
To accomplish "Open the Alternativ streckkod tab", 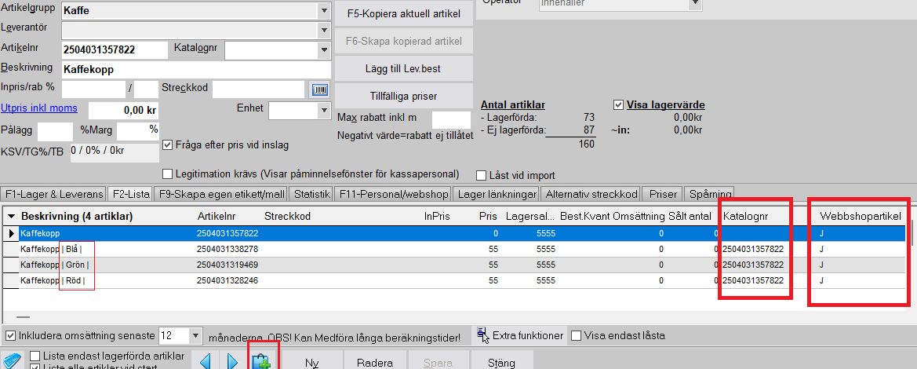I will click(x=591, y=193).
